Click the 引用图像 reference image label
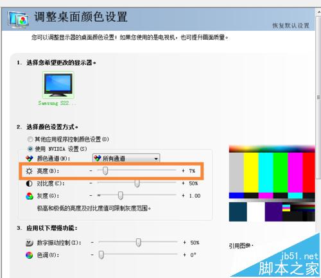This screenshot has width=321, height=278. tap(241, 246)
